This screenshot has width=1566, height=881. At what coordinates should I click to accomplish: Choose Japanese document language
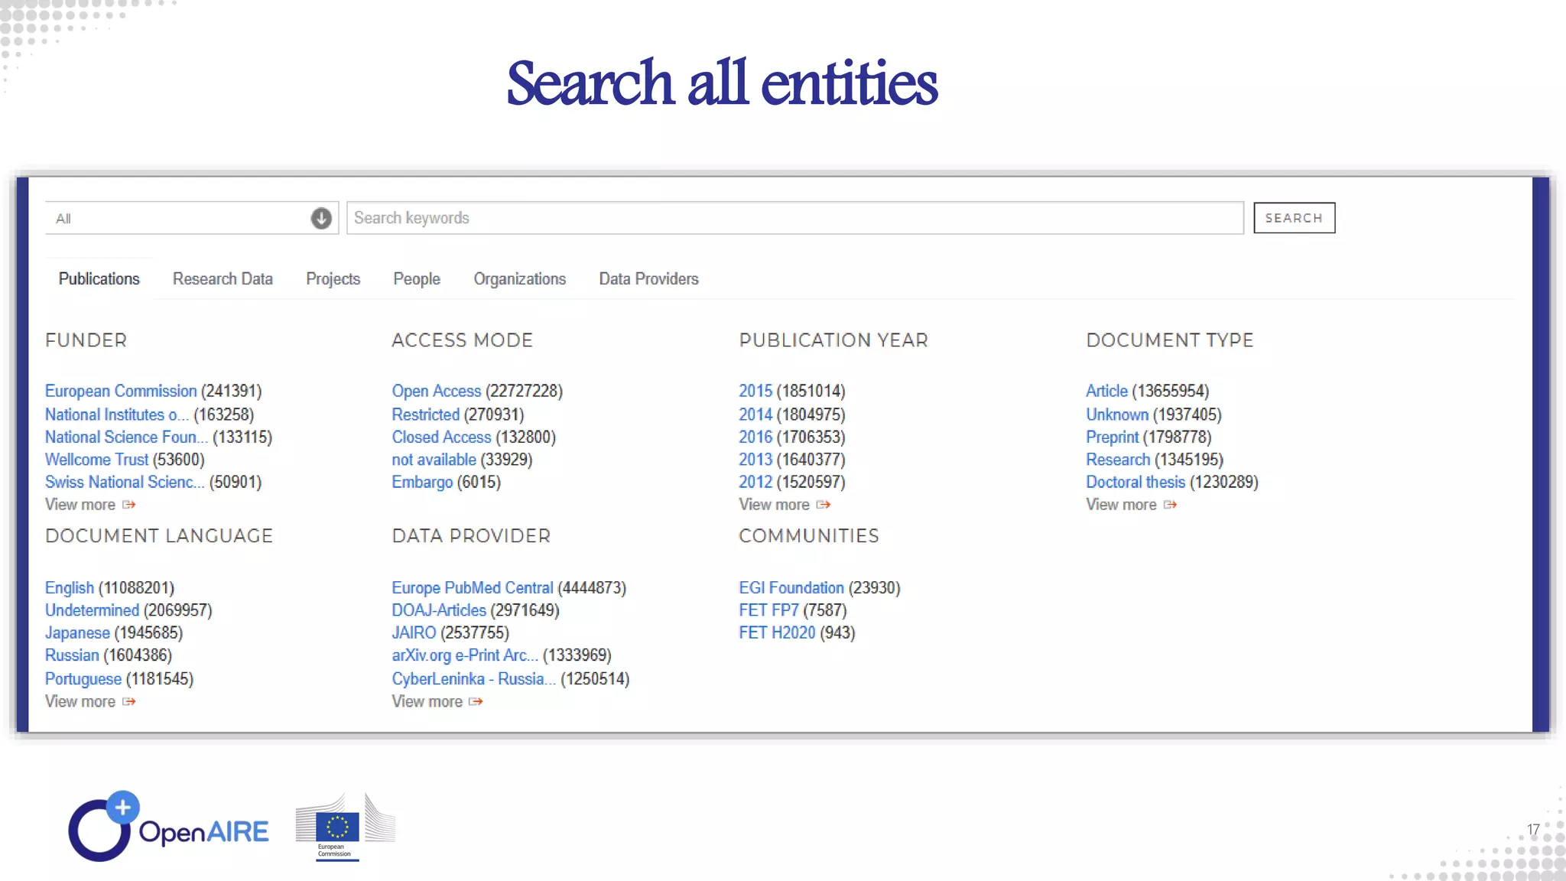[77, 633]
